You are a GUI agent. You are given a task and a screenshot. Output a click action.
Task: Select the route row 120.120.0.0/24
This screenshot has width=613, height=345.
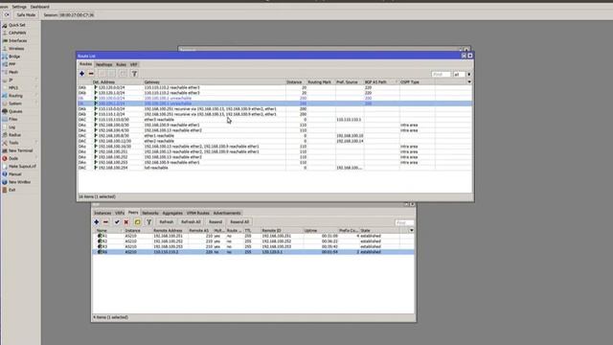click(x=275, y=87)
